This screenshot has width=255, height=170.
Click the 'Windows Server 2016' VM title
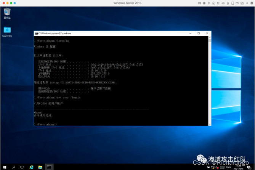pos(127,3)
